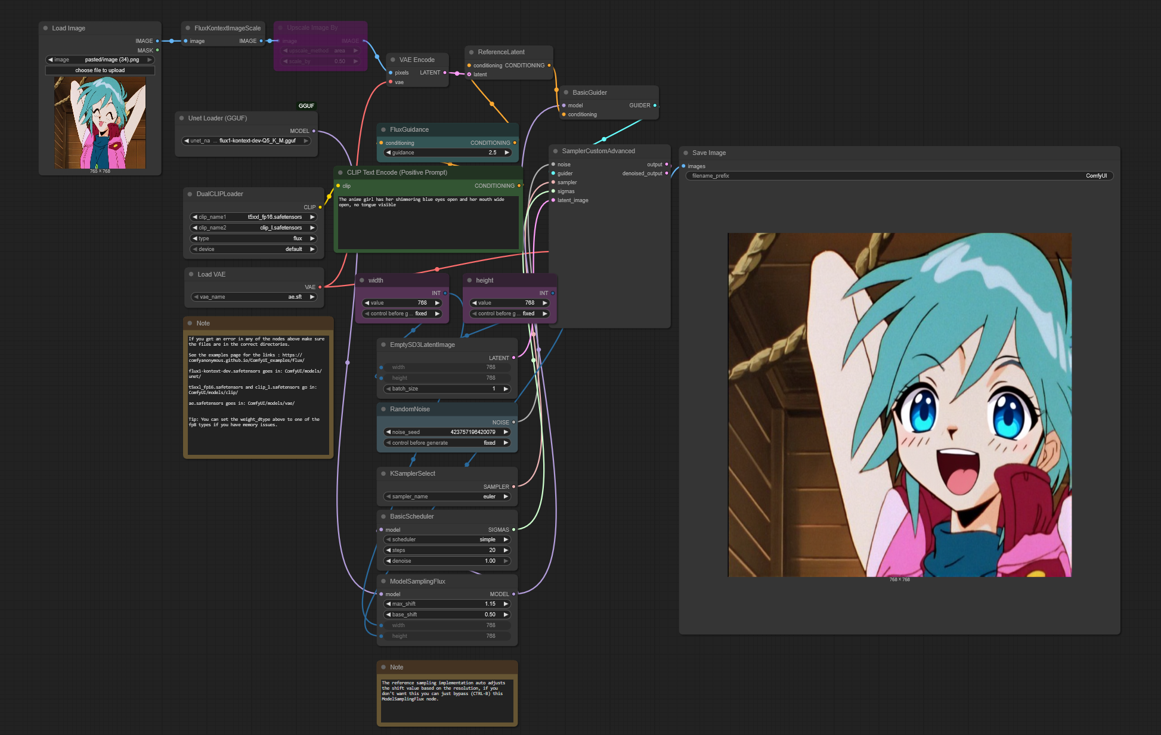Screen dimensions: 1161x735
Task: Open the type flux selector in DualCLIPLoader
Action: click(253, 238)
